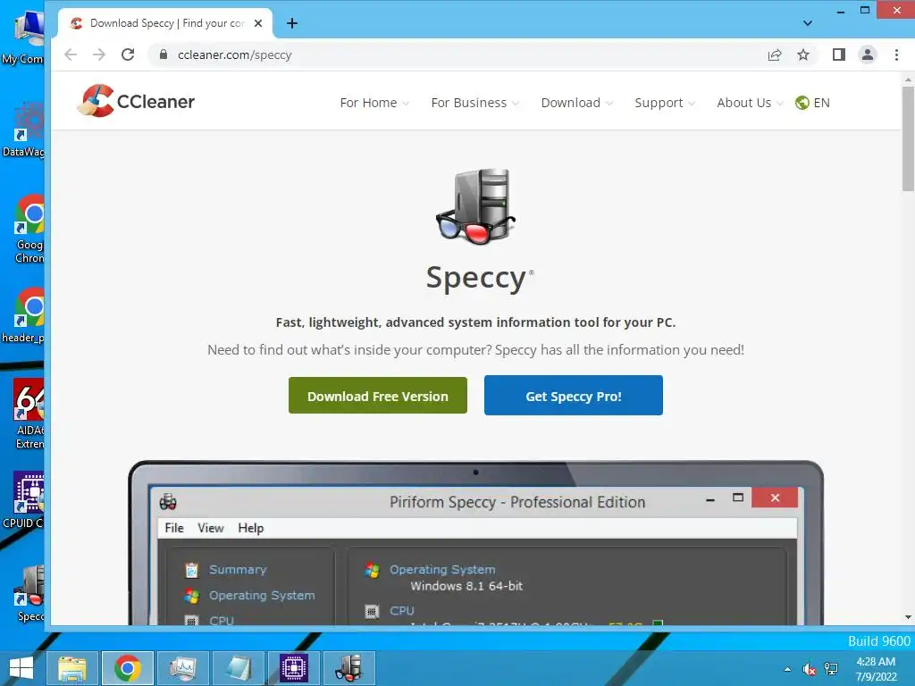Click the Speccy computer with glasses image
915x686 pixels.
tap(476, 206)
